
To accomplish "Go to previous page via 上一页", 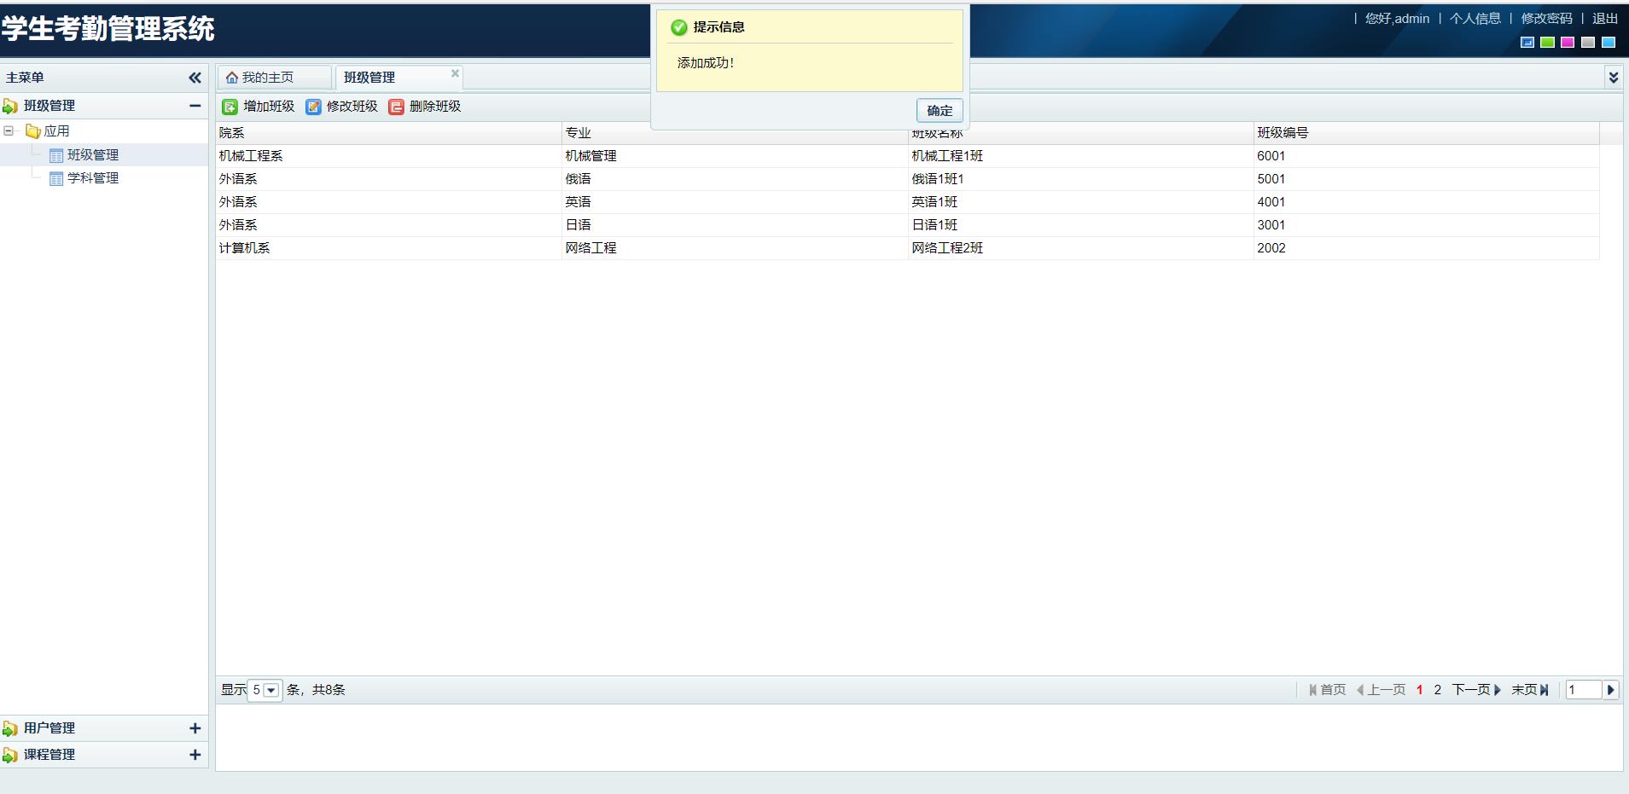I will 1381,690.
